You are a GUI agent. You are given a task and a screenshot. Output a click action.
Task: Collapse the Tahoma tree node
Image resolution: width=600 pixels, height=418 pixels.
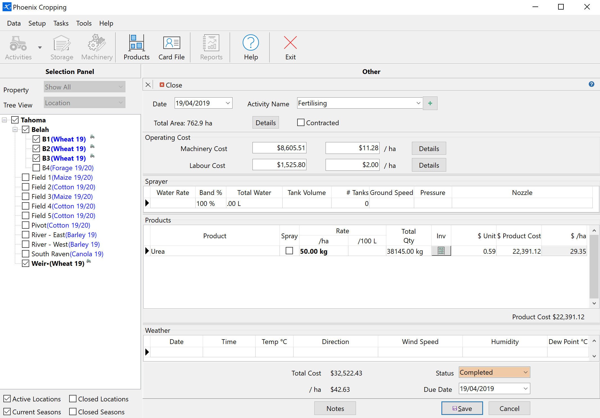pos(4,120)
